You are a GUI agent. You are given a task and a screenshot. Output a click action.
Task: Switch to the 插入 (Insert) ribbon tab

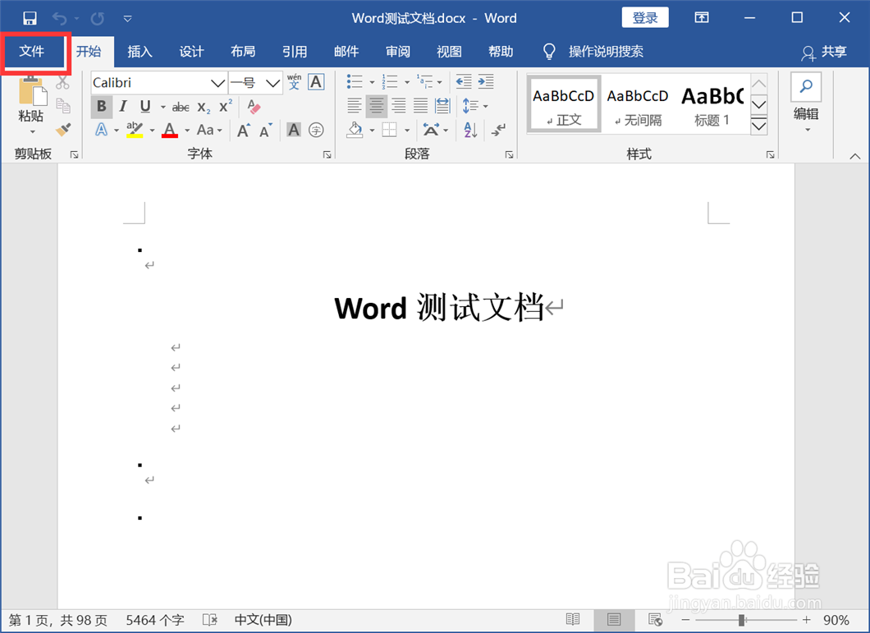click(x=140, y=51)
